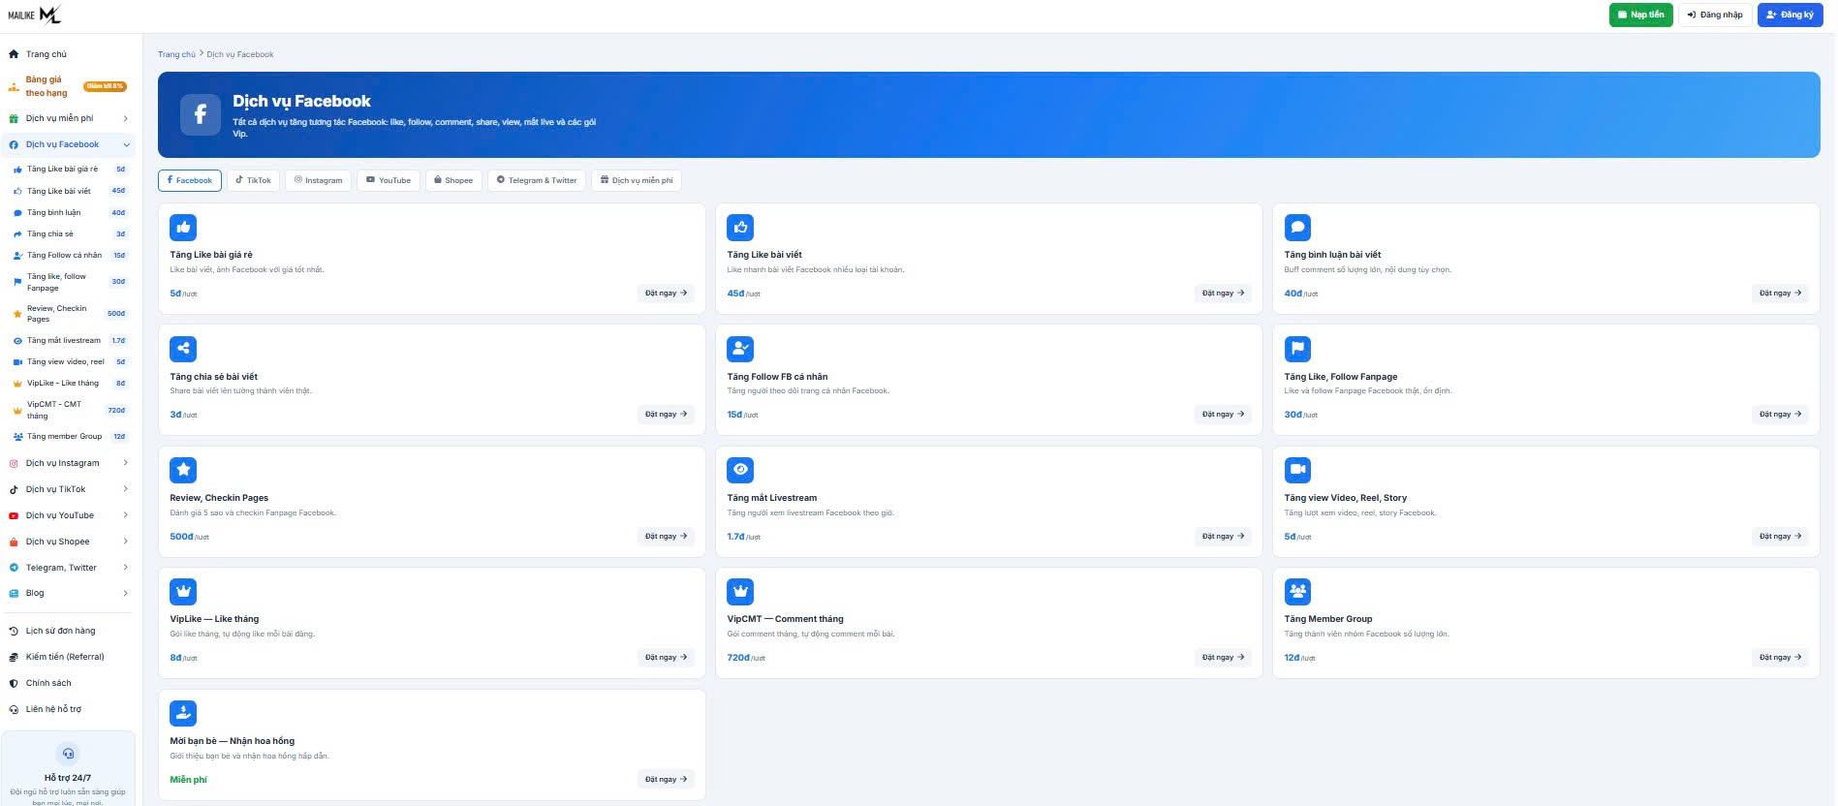Click the icon on the Tăng Like bài viết card
The image size is (1838, 806).
740,228
